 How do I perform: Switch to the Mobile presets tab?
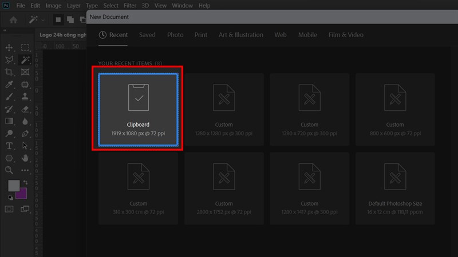[x=307, y=35]
